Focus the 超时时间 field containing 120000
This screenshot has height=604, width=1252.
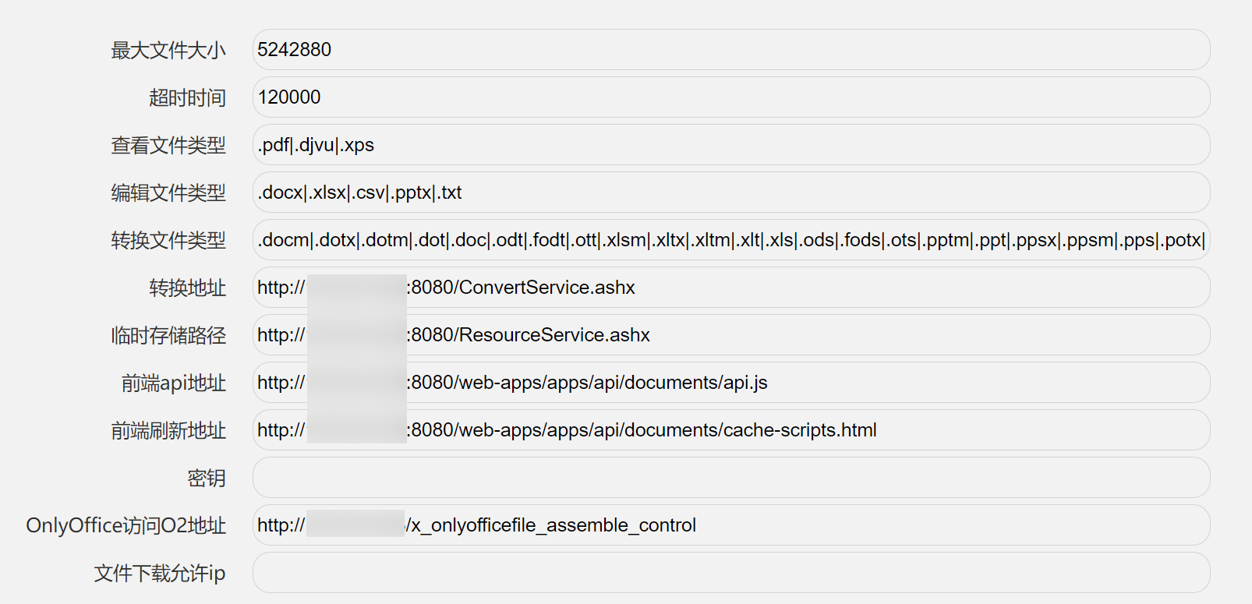(730, 97)
